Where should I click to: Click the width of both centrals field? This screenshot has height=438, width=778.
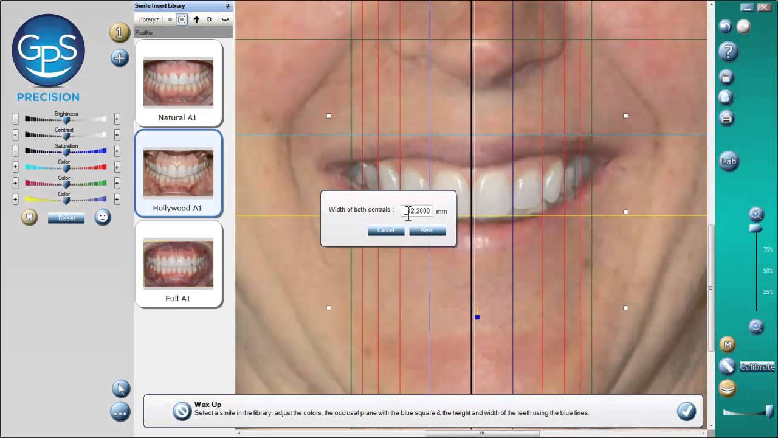point(417,211)
